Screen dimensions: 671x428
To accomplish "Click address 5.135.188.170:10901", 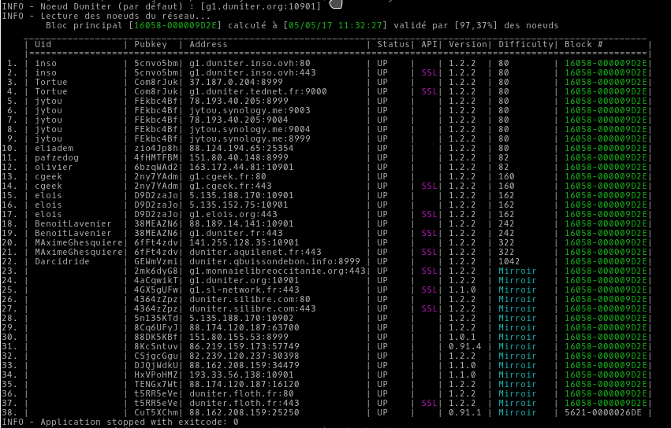I will tap(241, 195).
